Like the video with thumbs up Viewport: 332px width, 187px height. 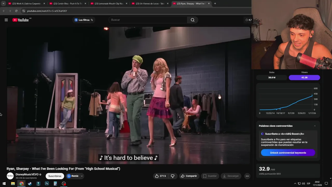pyautogui.click(x=160, y=176)
